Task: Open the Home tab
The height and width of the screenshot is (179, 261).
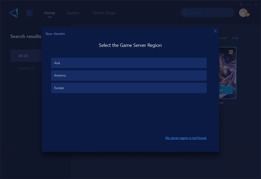Action: pos(49,13)
